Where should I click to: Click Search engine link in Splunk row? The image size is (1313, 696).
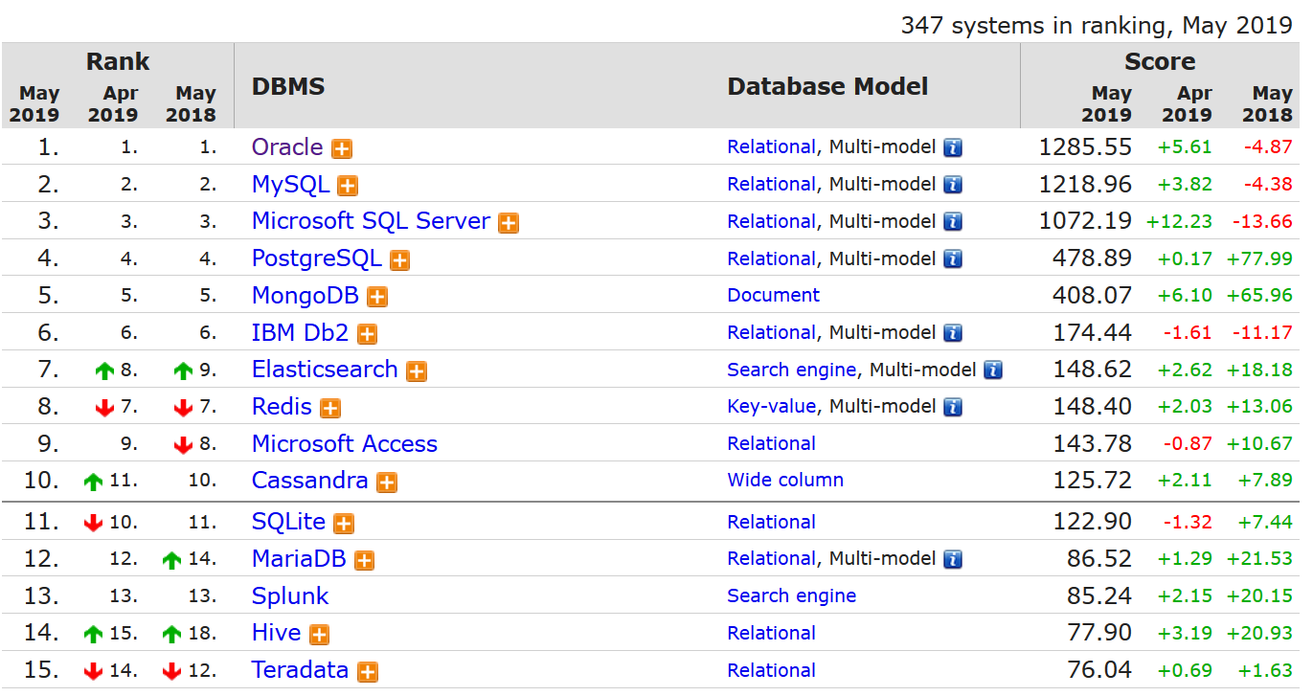[792, 596]
